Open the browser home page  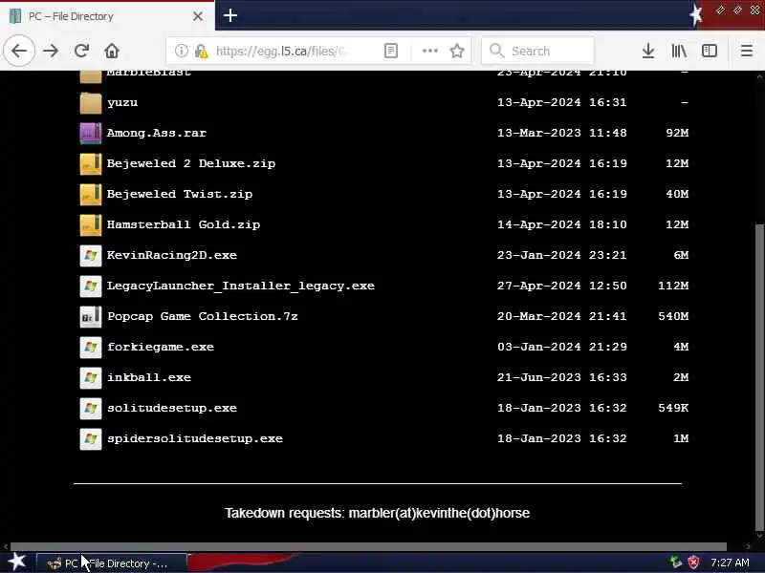tap(112, 51)
